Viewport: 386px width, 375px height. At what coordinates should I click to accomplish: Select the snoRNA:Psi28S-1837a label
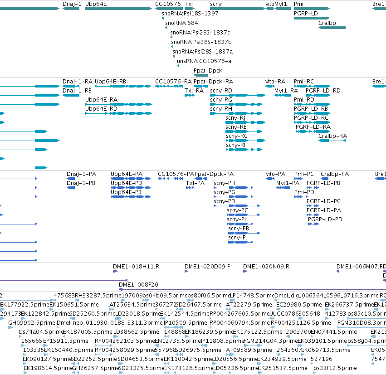203,52
